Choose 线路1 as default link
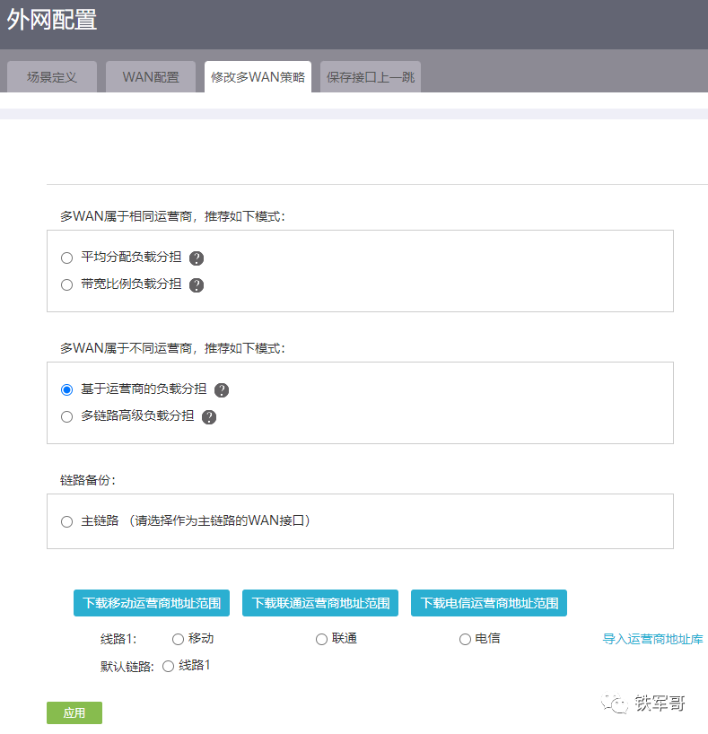Screen dimensions: 708x734 pos(168,667)
